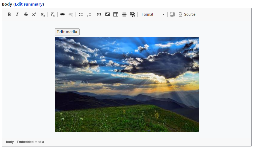Apply strikethrough formatting
The width and height of the screenshot is (253, 147).
[x=26, y=14]
